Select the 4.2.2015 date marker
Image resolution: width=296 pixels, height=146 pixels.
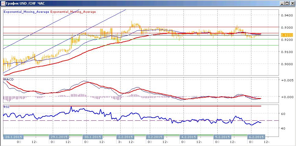[x=188, y=137]
